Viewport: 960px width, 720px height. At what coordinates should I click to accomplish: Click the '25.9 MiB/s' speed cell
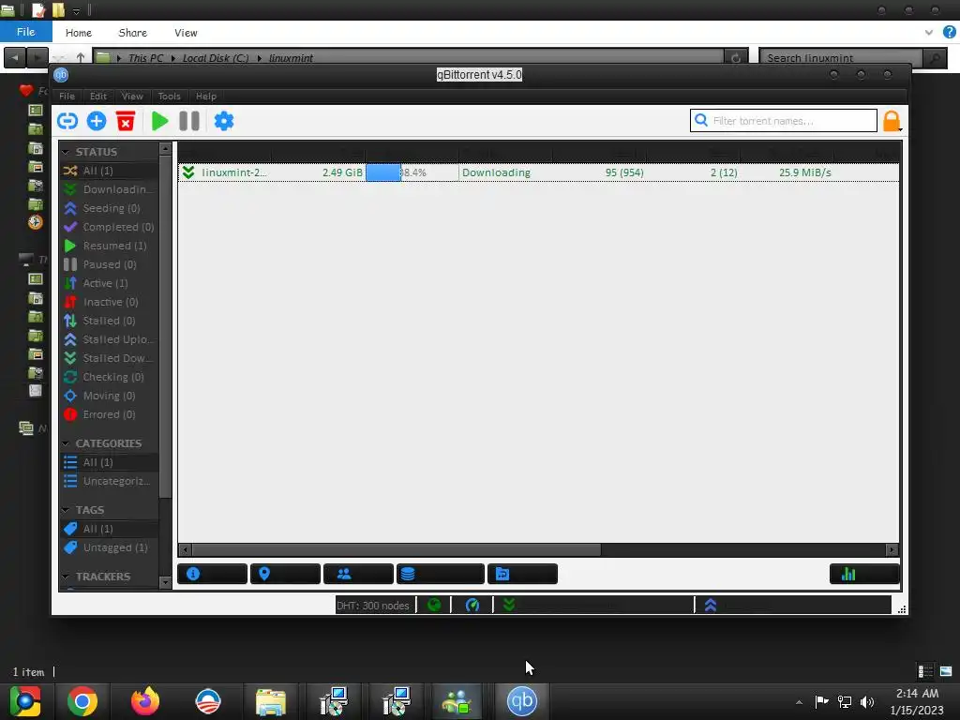click(804, 172)
